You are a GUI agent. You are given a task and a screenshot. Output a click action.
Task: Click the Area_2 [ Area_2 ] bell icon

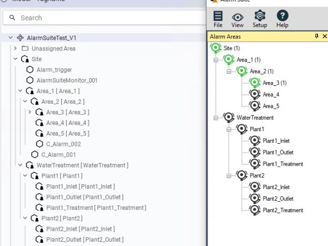pos(35,102)
